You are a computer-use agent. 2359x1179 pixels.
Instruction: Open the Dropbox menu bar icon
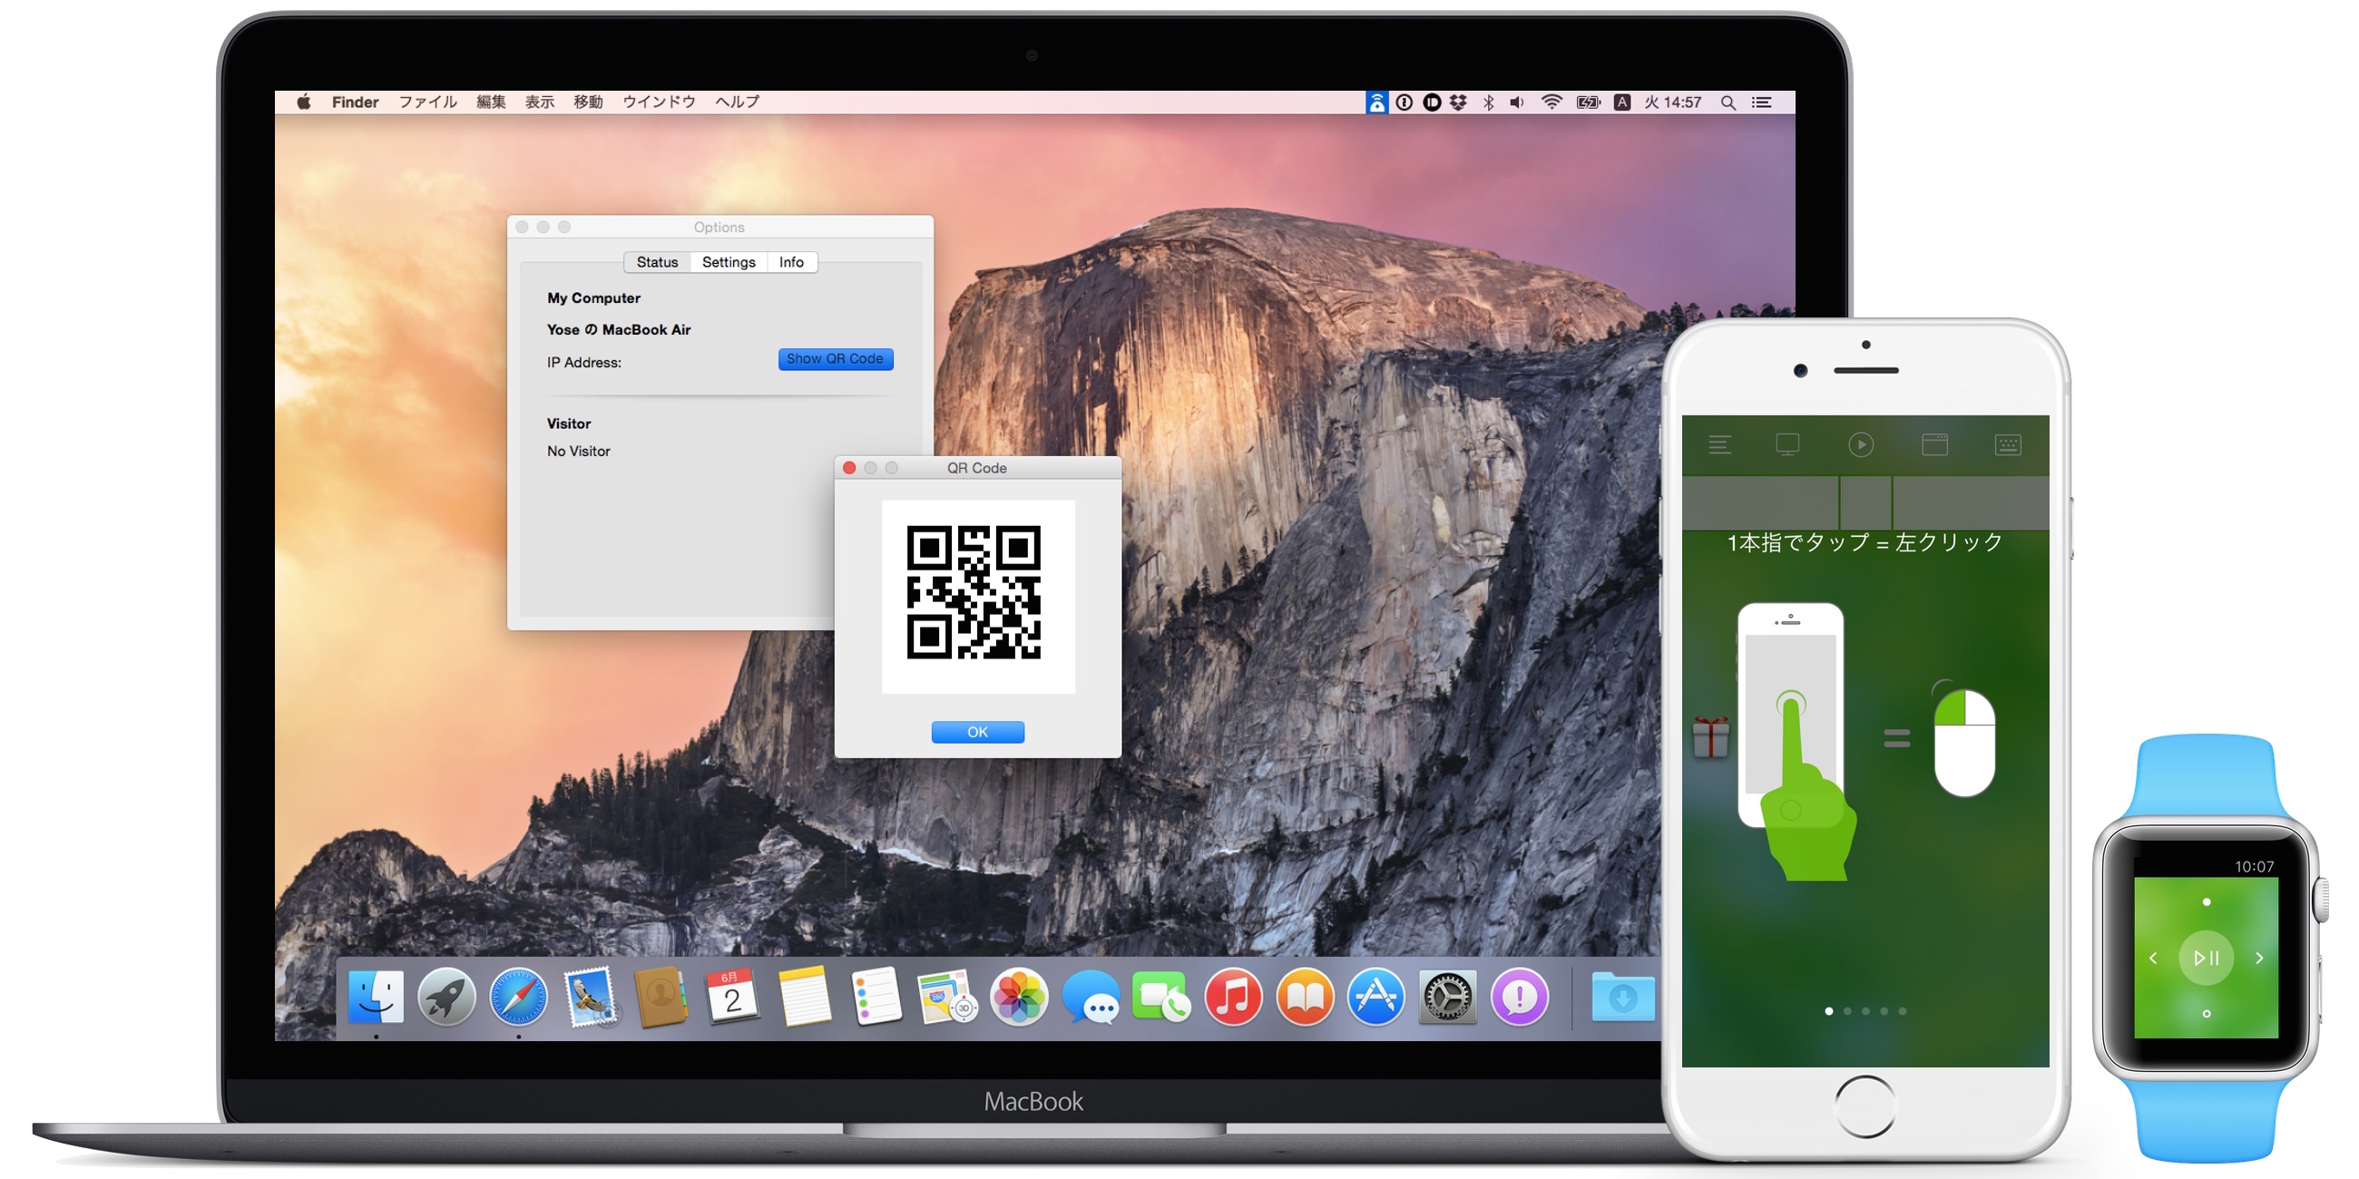(1459, 102)
